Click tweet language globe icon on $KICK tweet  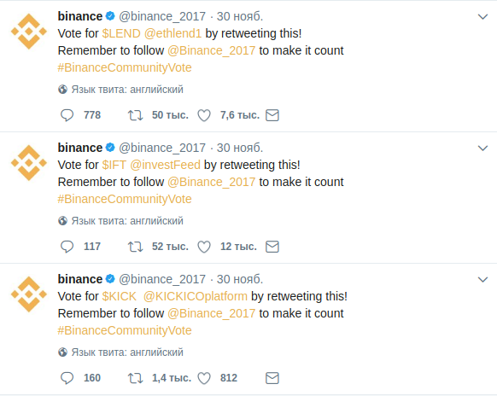click(x=62, y=352)
